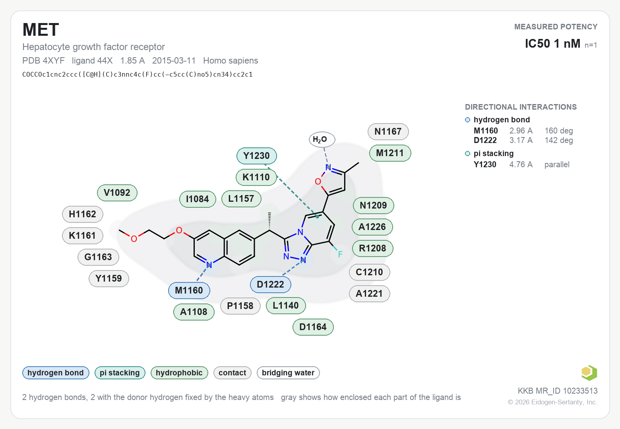Click the fluorine atom F in ligand

pos(340,254)
